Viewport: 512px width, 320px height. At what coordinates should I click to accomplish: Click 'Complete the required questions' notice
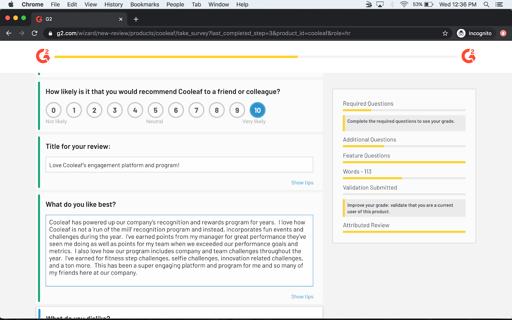pyautogui.click(x=404, y=123)
